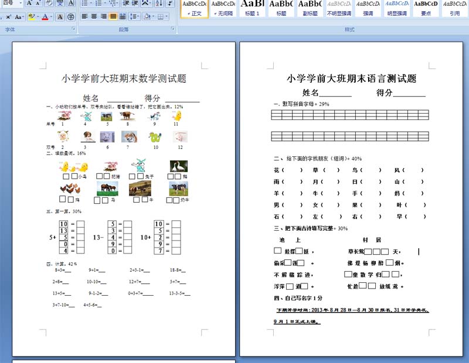
Task: Click the Clear Formatting eraser icon
Action: 49,3
